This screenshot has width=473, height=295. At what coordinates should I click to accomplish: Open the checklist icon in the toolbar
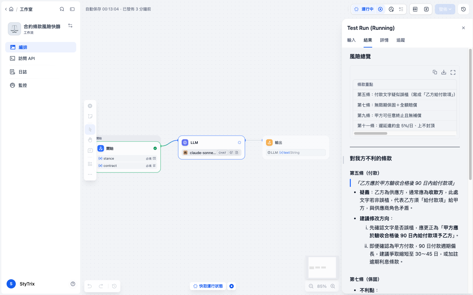(401, 9)
